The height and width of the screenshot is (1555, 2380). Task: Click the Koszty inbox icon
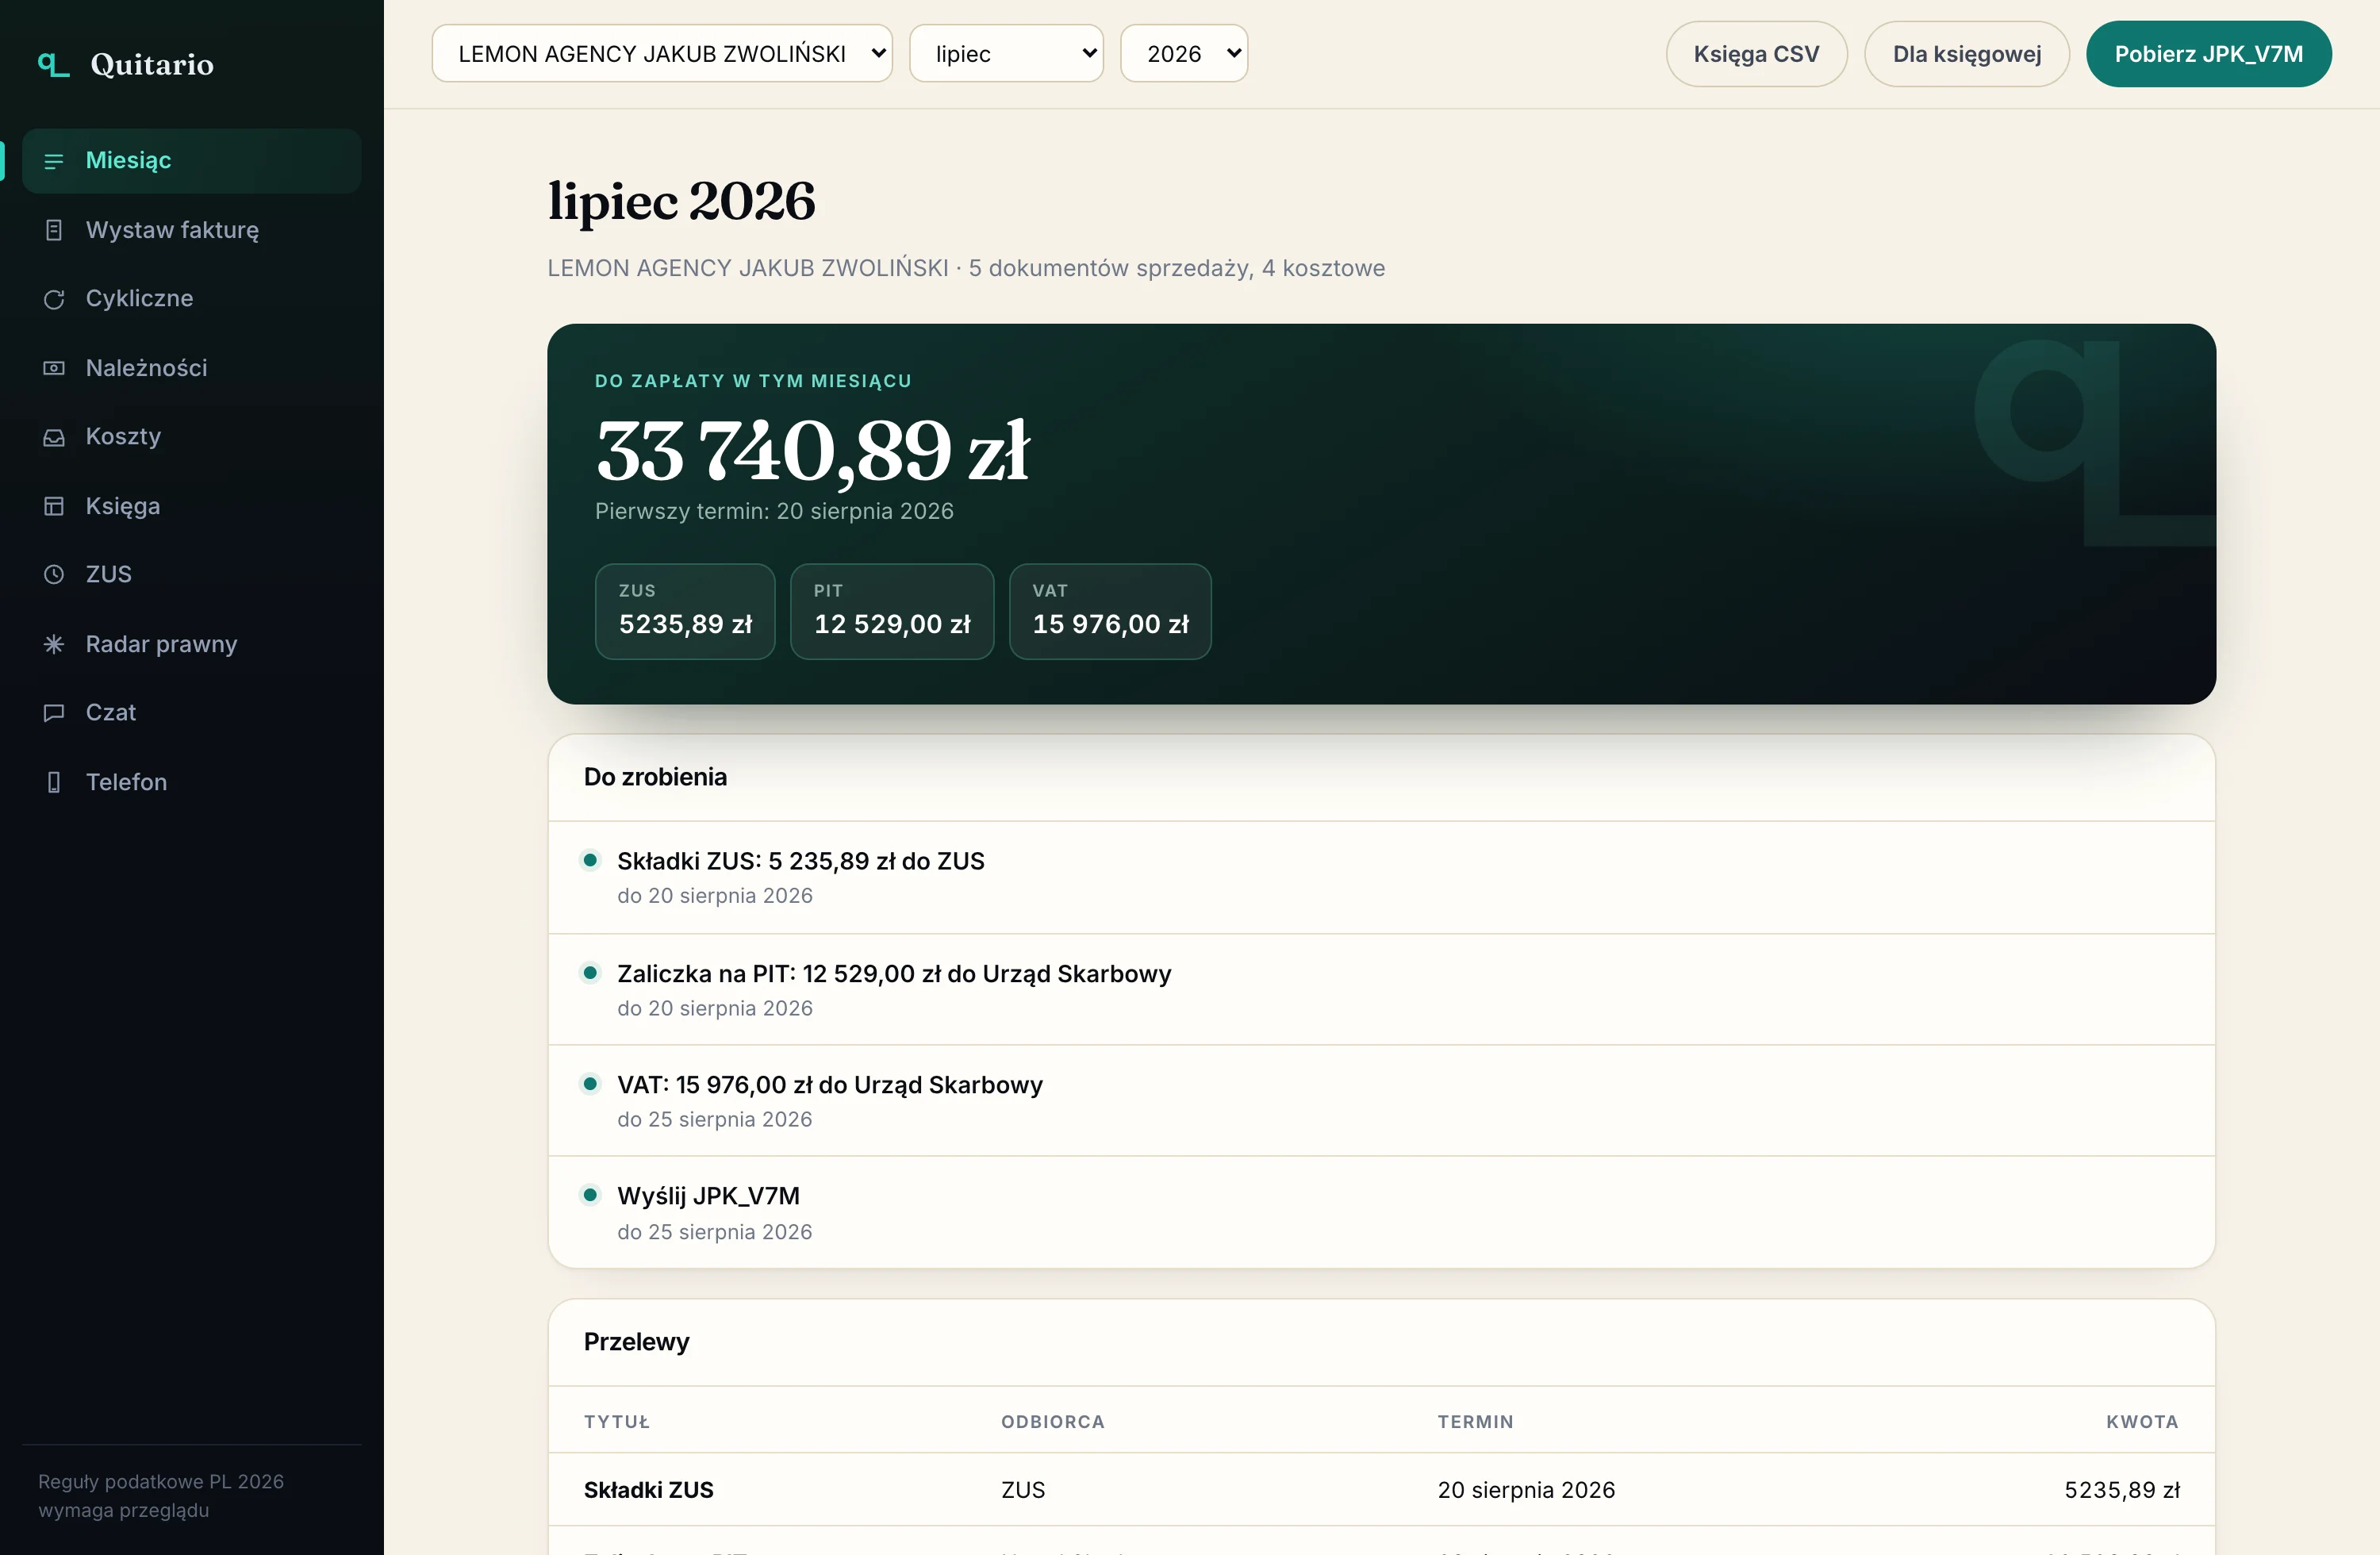pyautogui.click(x=54, y=437)
